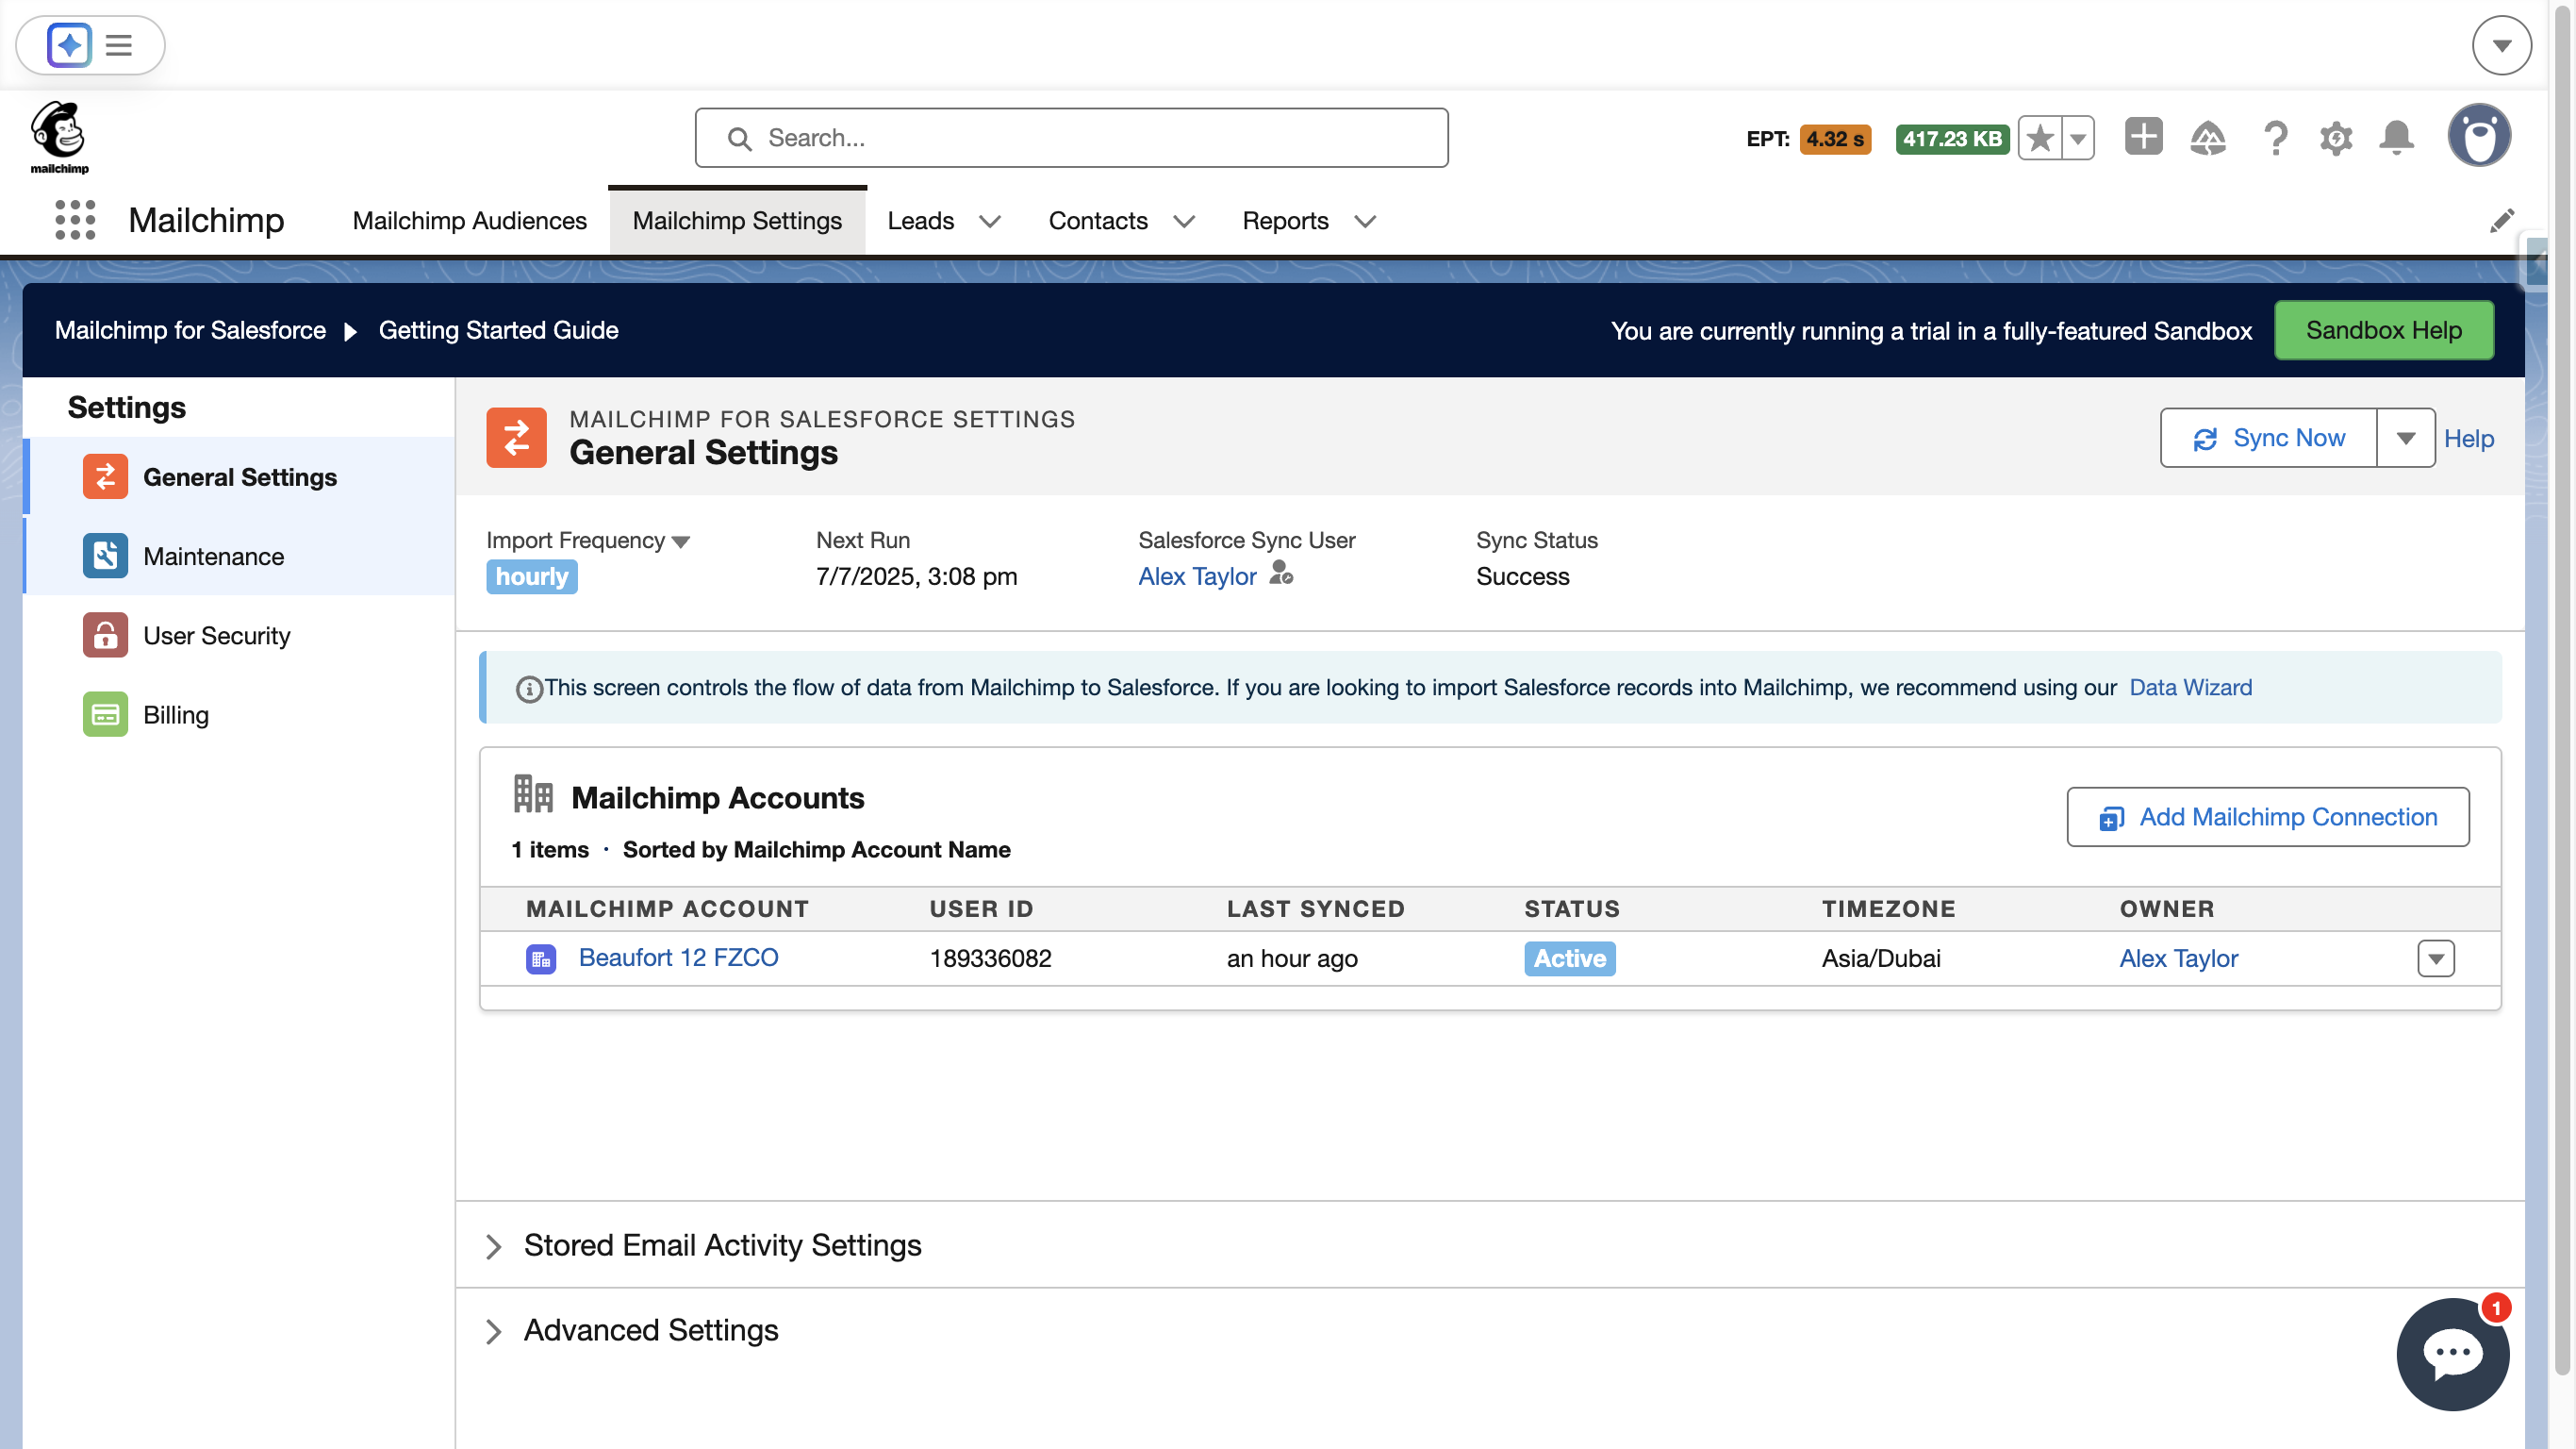Open the Contacts tab
Screen dimensions: 2576x1449
(1098, 220)
